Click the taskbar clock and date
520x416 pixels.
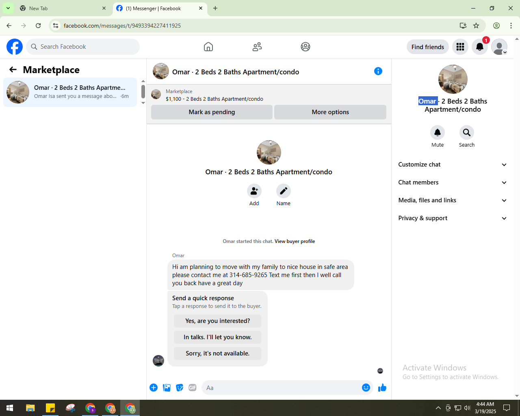pos(485,408)
